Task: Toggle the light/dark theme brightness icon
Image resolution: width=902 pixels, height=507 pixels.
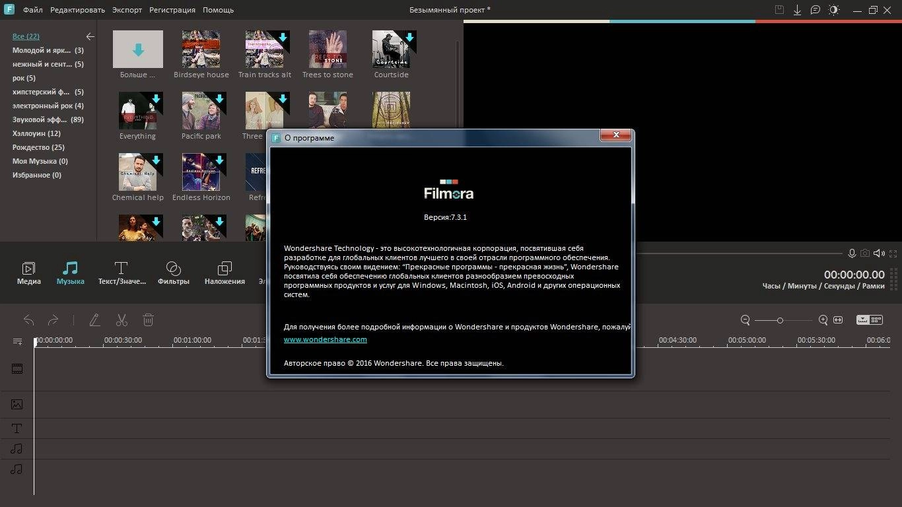Action: pos(834,10)
